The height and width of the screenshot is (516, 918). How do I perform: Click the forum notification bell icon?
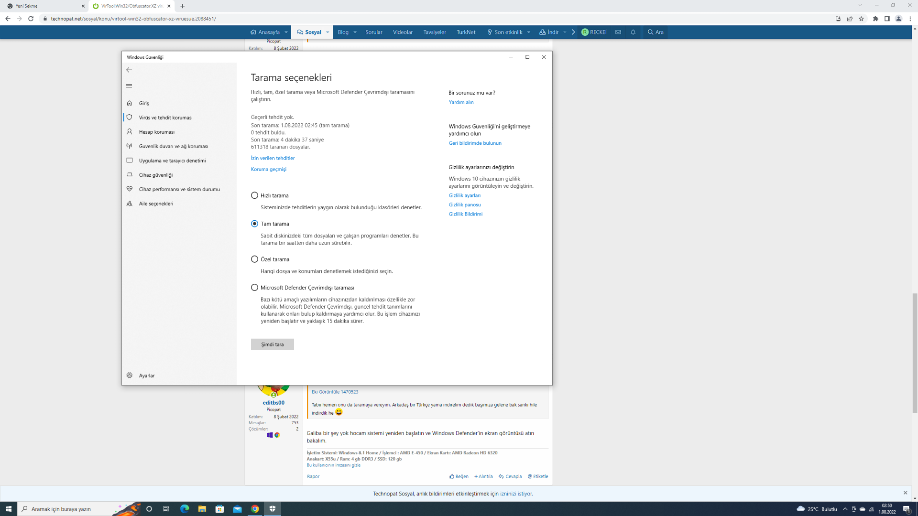(633, 32)
